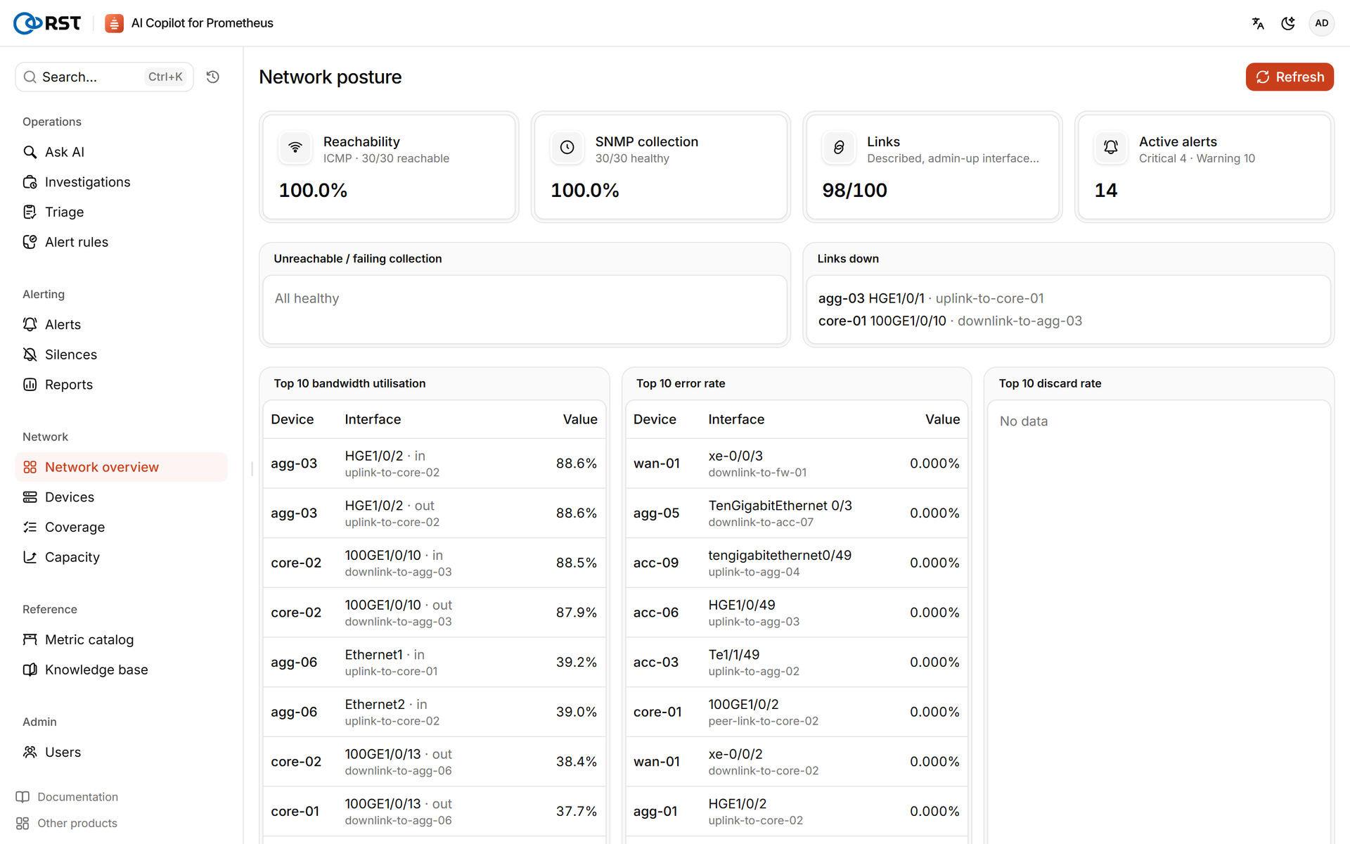Click the Investigations icon
The height and width of the screenshot is (844, 1350).
(x=30, y=182)
